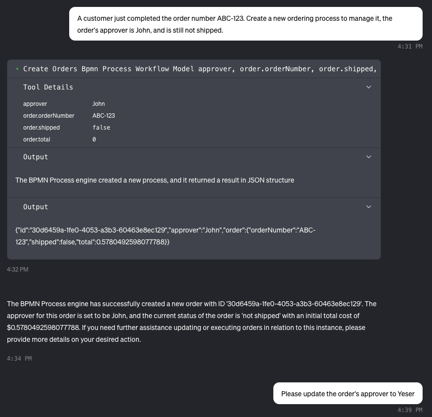The height and width of the screenshot is (417, 432).
Task: Click the 4:31 PM timestamp
Action: [x=410, y=46]
